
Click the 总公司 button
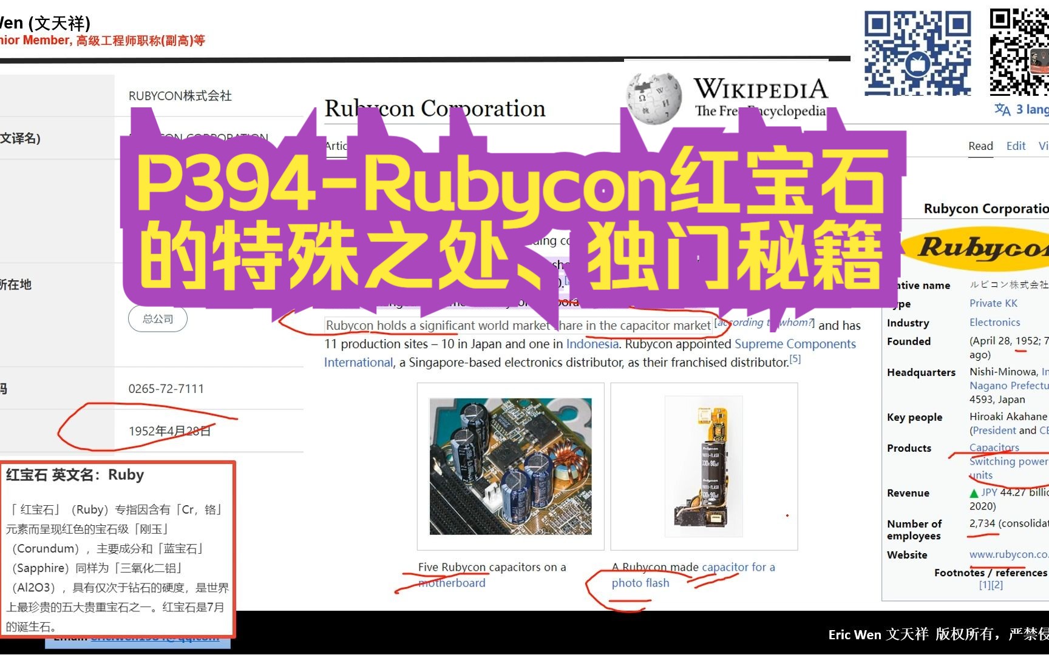pos(158,319)
